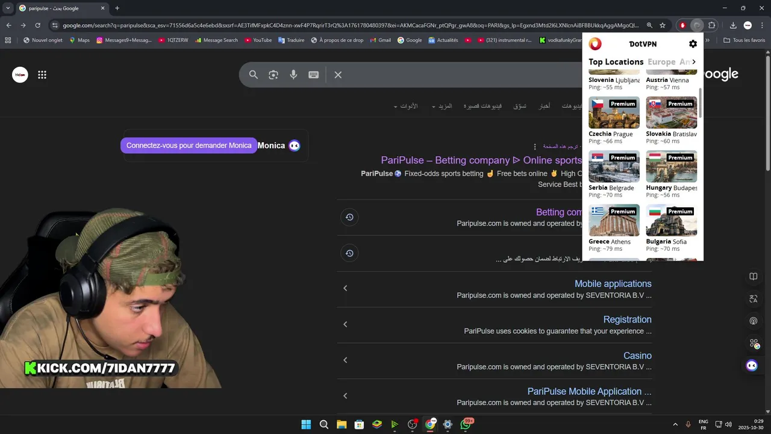Image resolution: width=771 pixels, height=434 pixels.
Task: Open Windows Start menu
Action: point(306,424)
